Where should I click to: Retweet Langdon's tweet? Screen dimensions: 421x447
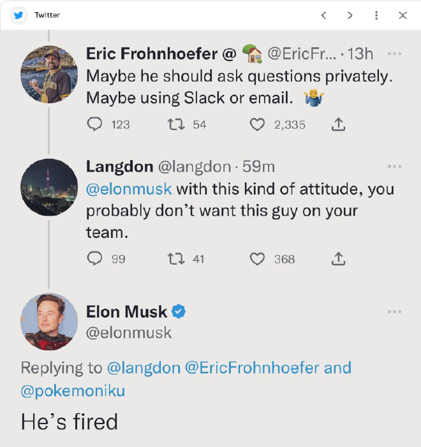click(x=174, y=258)
